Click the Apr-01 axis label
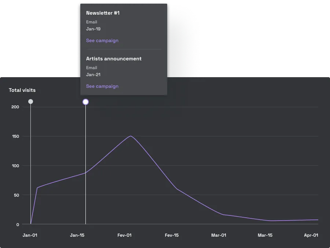This screenshot has width=330, height=248. click(x=311, y=235)
